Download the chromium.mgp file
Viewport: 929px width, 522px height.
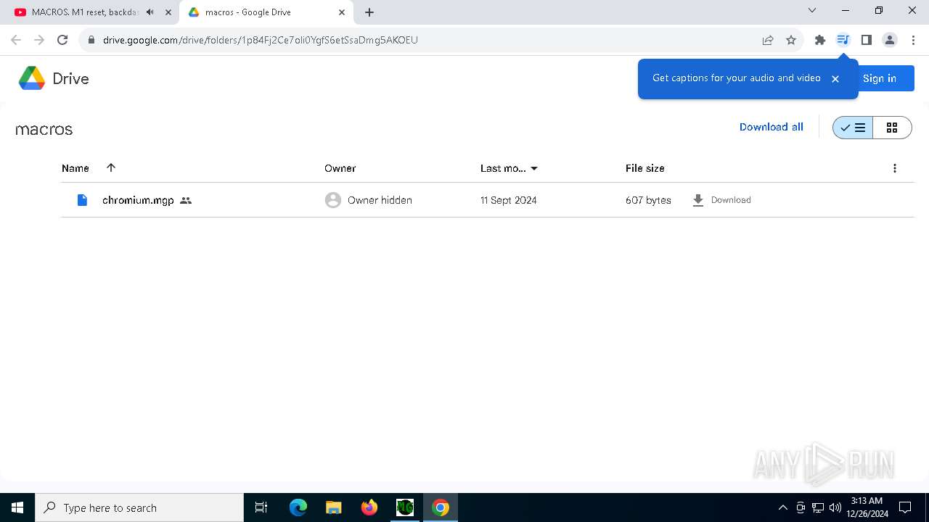pos(721,200)
